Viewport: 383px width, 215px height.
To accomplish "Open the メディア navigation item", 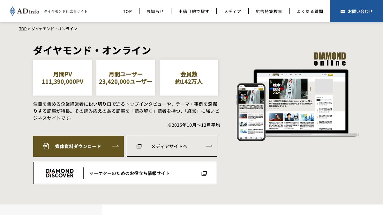I will pos(232,11).
